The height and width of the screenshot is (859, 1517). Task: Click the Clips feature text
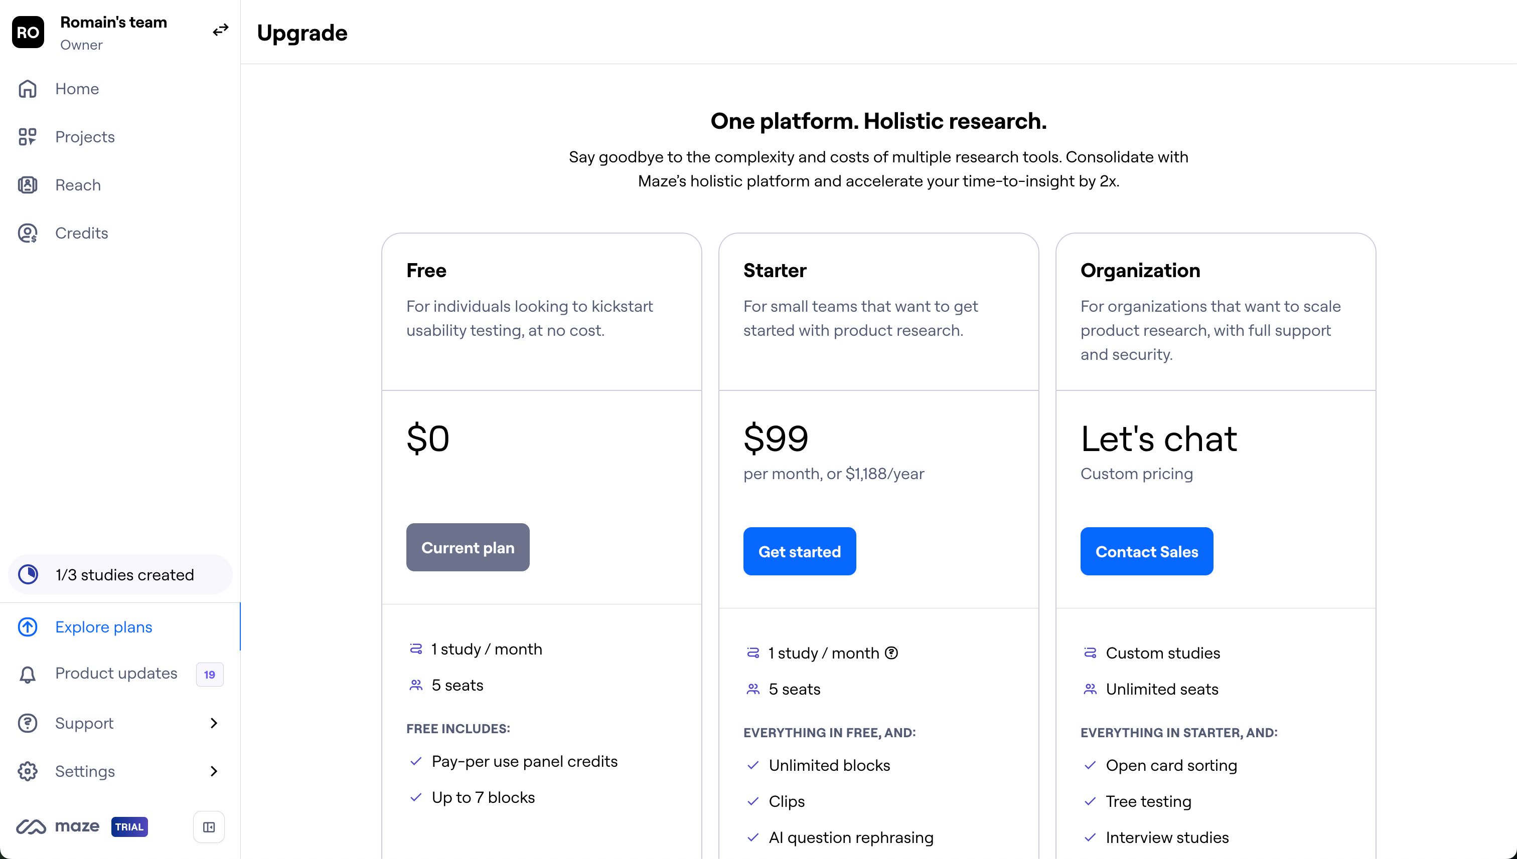pyautogui.click(x=787, y=802)
